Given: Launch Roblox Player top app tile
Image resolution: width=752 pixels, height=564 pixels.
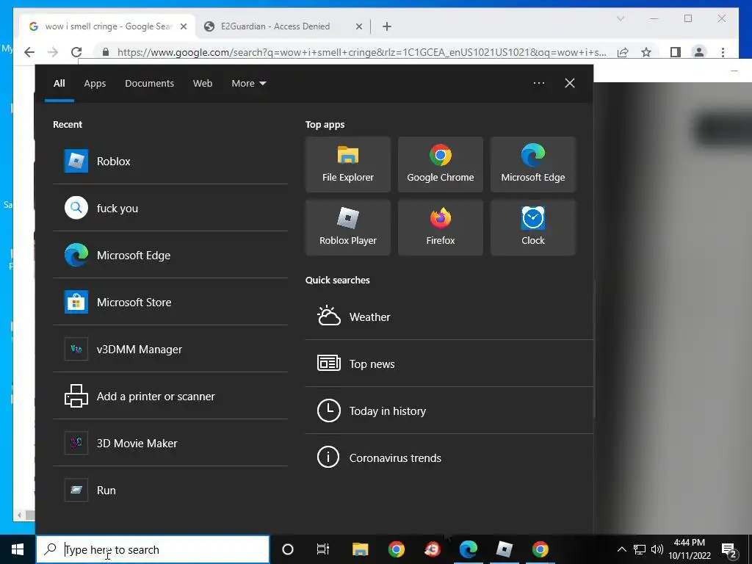Looking at the screenshot, I should 347,228.
